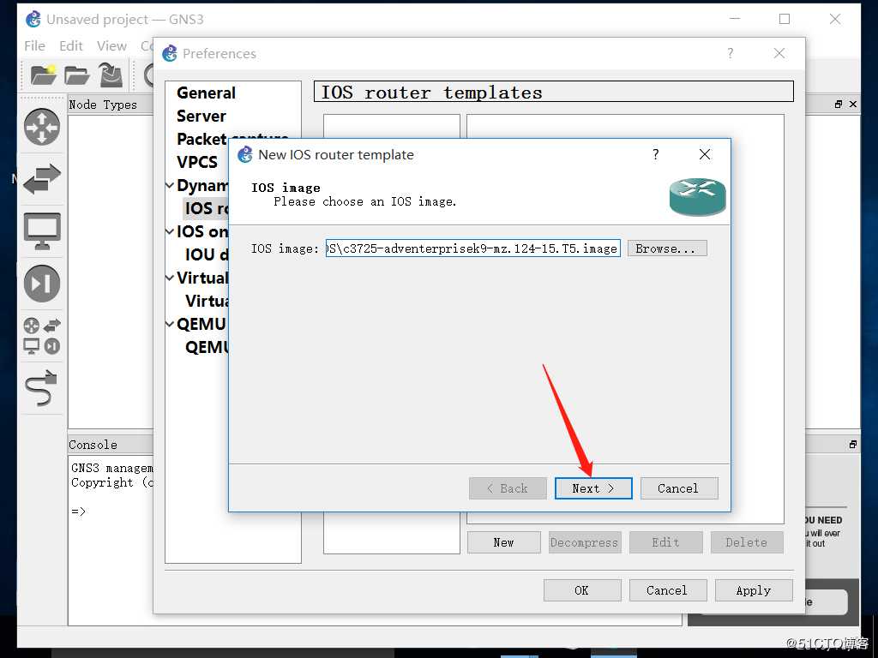
Task: Open the View menu in GNS3
Action: coord(111,46)
